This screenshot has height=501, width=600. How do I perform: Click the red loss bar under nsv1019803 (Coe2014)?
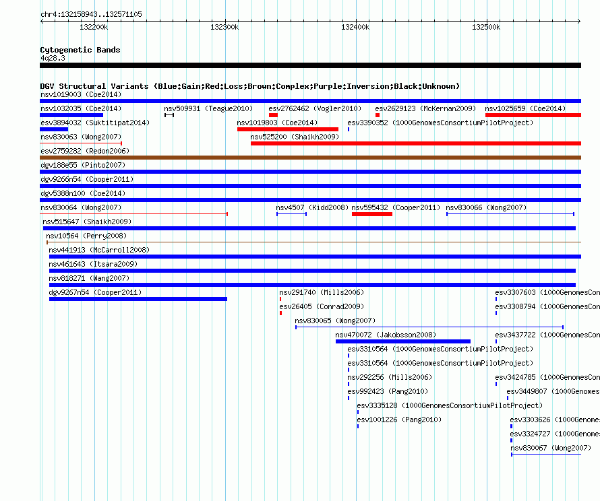point(288,129)
